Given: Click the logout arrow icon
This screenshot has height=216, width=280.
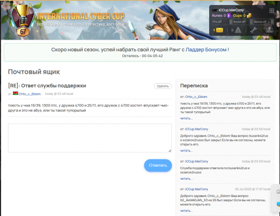Looking at the screenshot, I should click(x=272, y=11).
